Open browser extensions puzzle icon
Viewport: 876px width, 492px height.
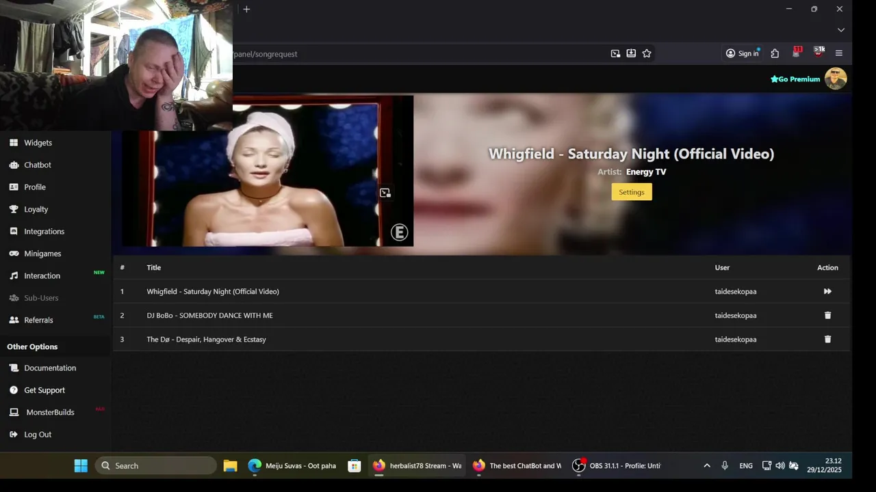(x=775, y=53)
